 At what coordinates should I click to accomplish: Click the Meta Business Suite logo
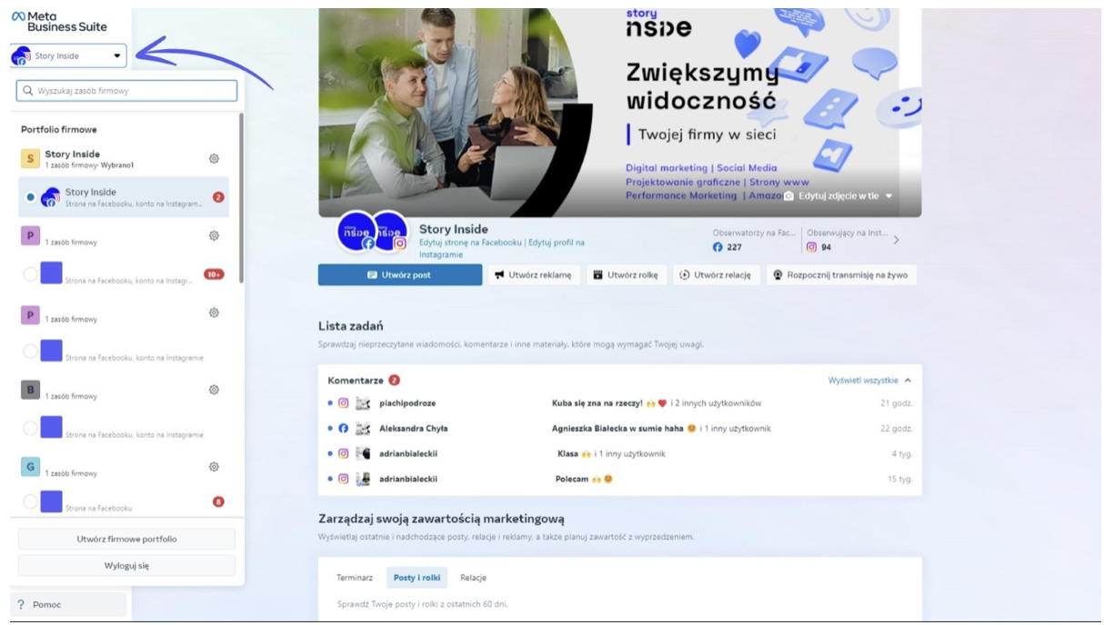(x=59, y=21)
